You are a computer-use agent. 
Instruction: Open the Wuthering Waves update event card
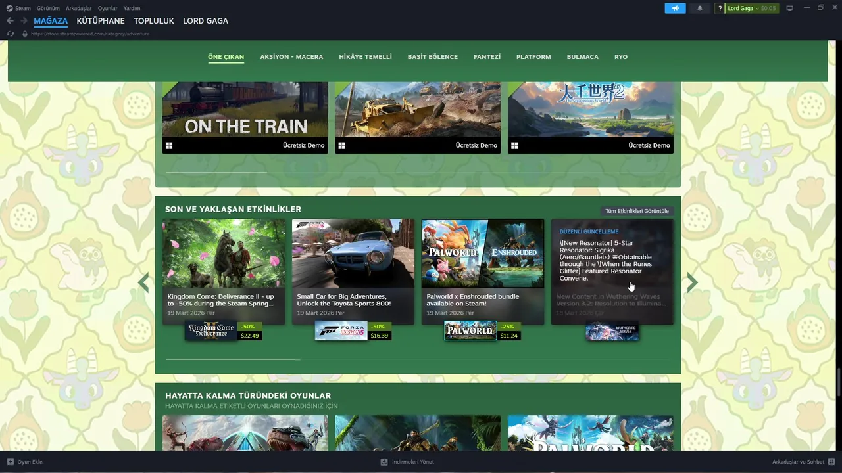612,271
